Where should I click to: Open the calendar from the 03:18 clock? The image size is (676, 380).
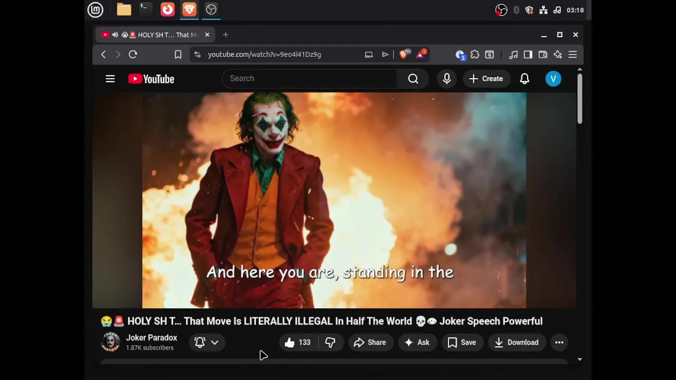point(575,10)
